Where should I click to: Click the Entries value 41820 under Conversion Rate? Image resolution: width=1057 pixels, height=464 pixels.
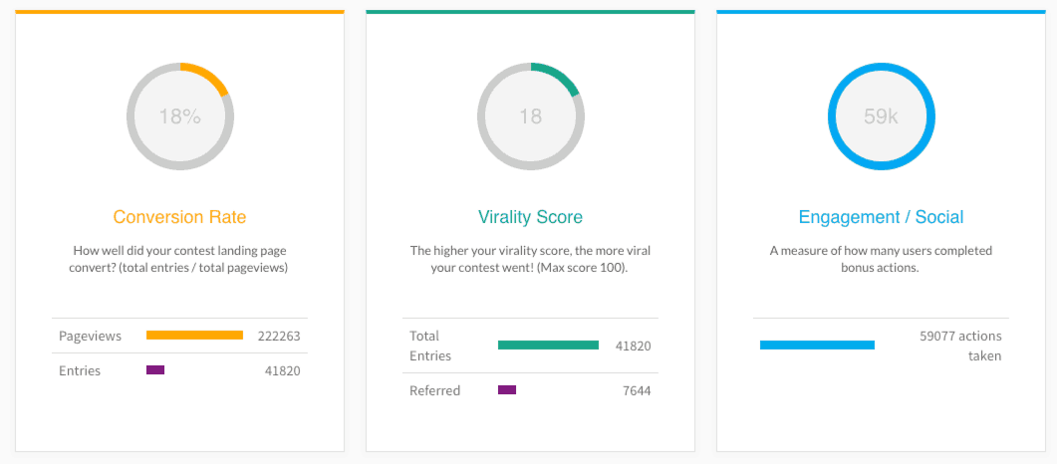point(282,370)
